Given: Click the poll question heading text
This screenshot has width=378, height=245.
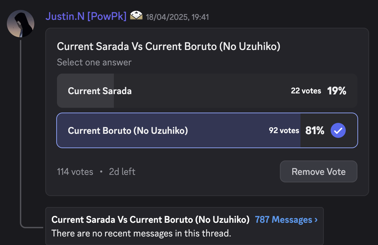Looking at the screenshot, I should [168, 47].
